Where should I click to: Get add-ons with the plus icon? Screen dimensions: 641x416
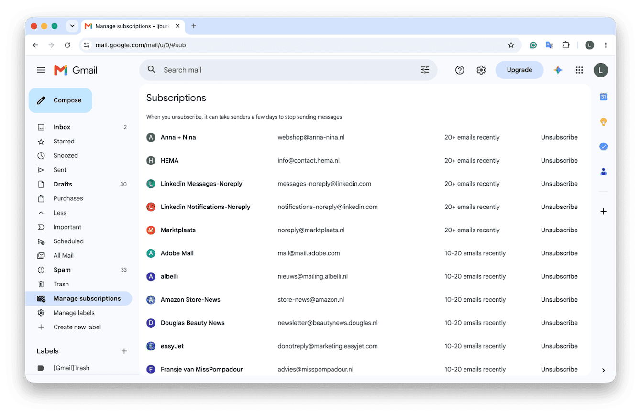[x=604, y=211]
